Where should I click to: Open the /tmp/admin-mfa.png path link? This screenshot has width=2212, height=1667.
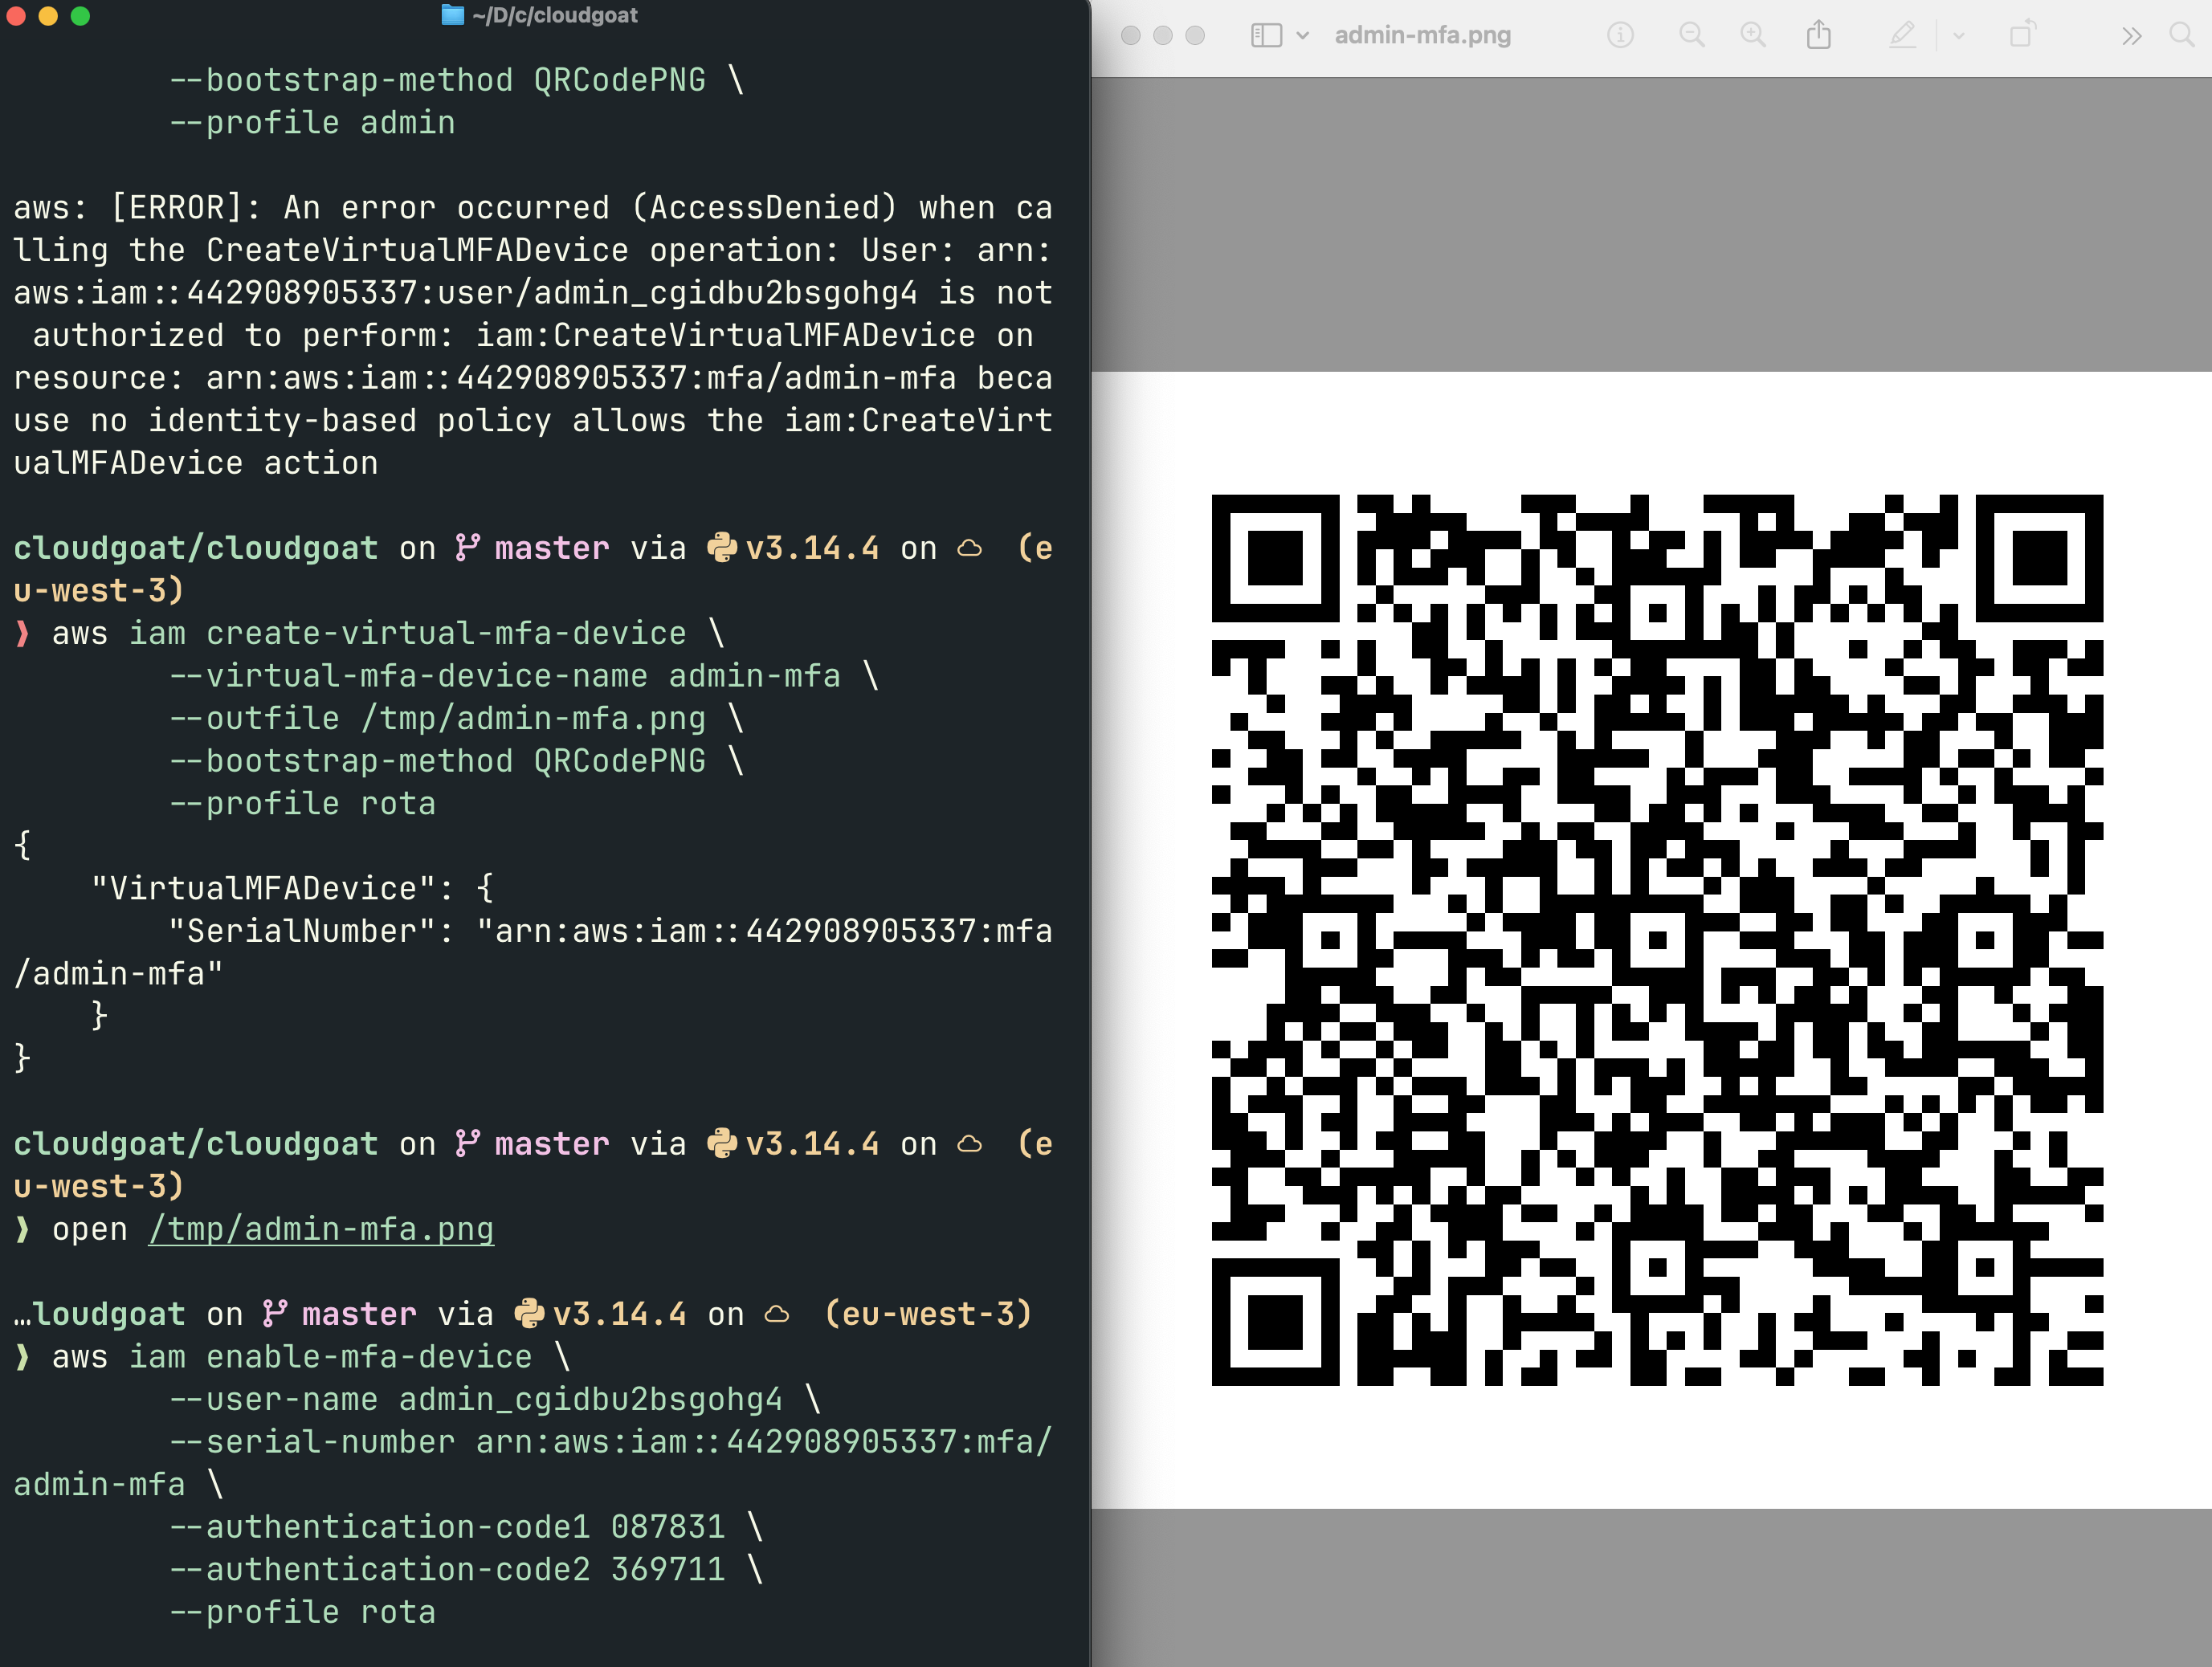tap(321, 1228)
